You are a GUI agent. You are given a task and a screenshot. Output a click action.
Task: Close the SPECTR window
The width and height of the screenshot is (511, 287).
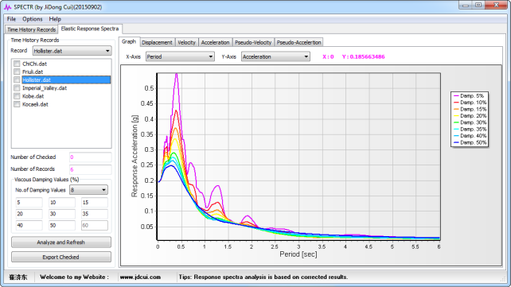click(x=496, y=5)
